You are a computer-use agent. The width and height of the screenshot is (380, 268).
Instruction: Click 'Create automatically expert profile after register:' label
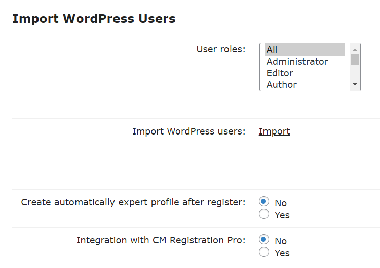point(133,202)
